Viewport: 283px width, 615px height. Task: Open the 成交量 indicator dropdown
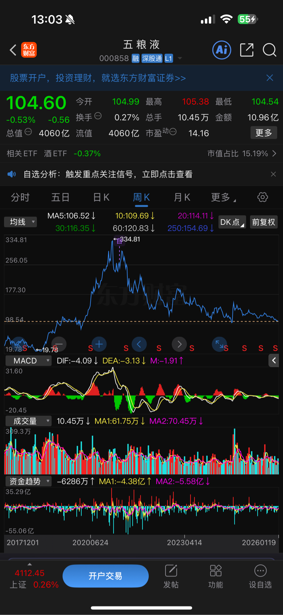coord(28,421)
